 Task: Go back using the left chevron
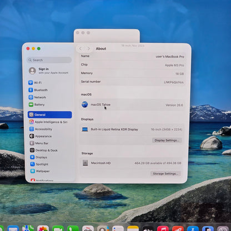click(x=81, y=48)
